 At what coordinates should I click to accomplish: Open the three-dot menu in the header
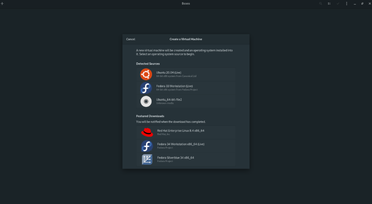(347, 4)
